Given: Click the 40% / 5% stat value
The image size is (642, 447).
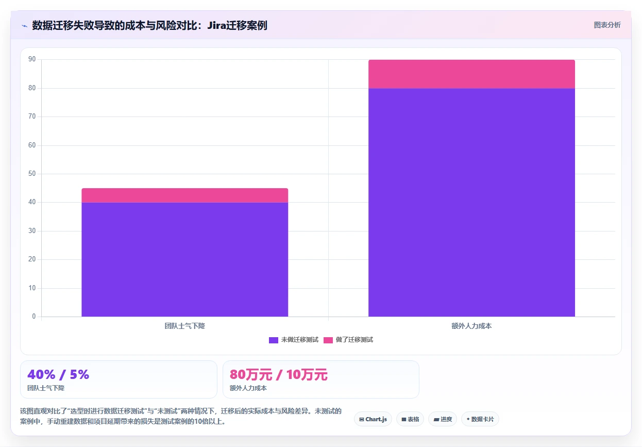Looking at the screenshot, I should (58, 375).
